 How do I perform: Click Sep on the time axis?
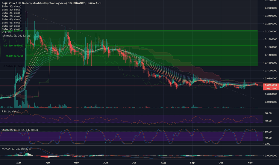[x=192, y=163]
